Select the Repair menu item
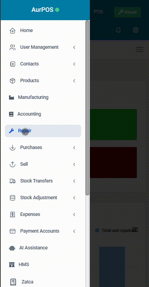This screenshot has width=149, height=287. 43,131
